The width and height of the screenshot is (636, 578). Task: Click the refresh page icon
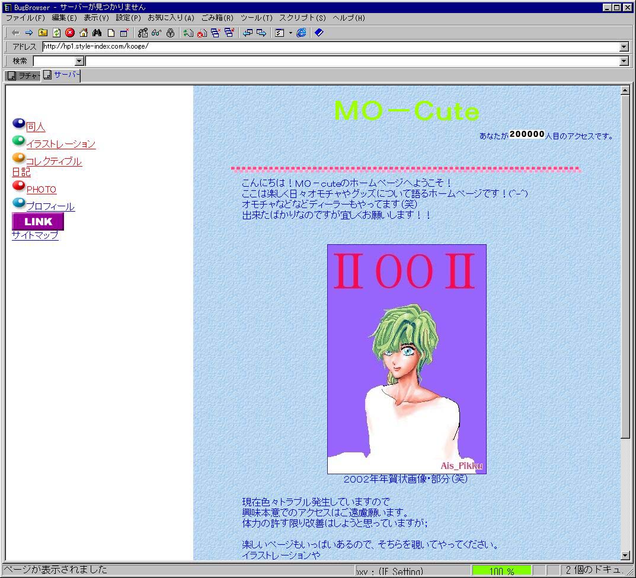tap(56, 33)
